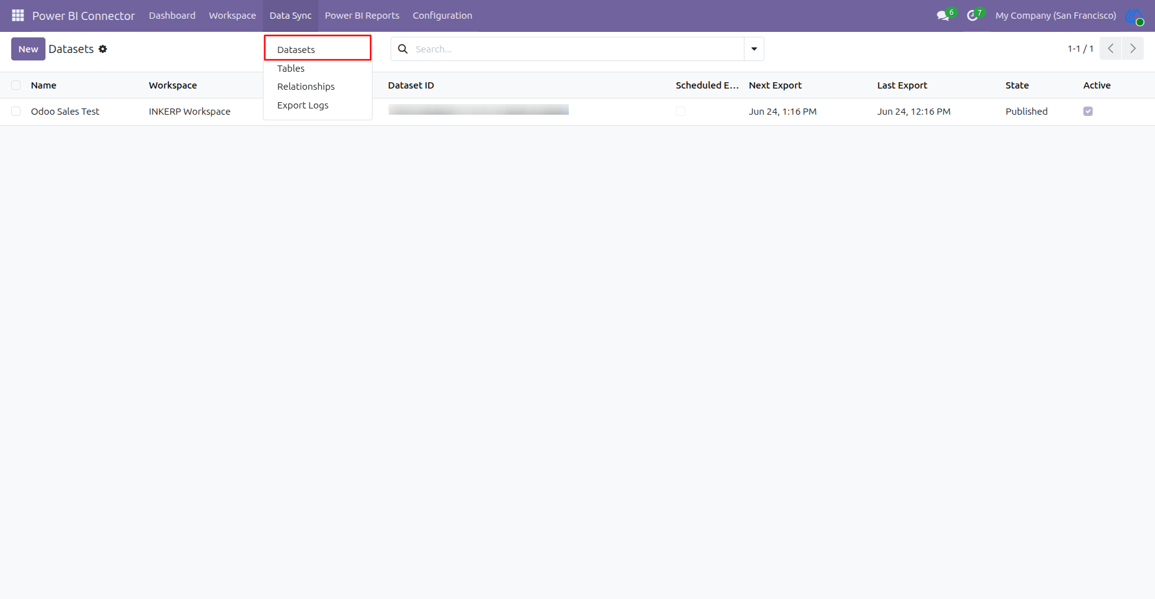Open the conversations messages icon
The height and width of the screenshot is (599, 1155).
943,16
